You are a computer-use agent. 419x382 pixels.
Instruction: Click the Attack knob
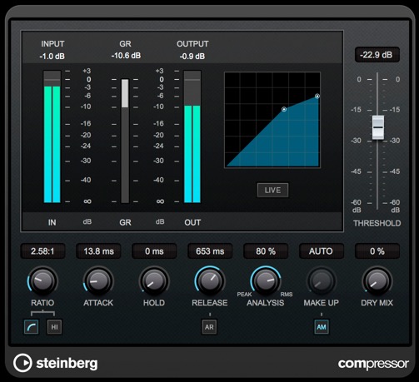[x=98, y=281]
